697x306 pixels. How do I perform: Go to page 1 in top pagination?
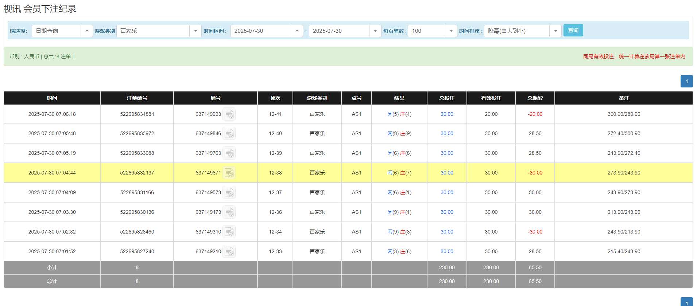[686, 81]
